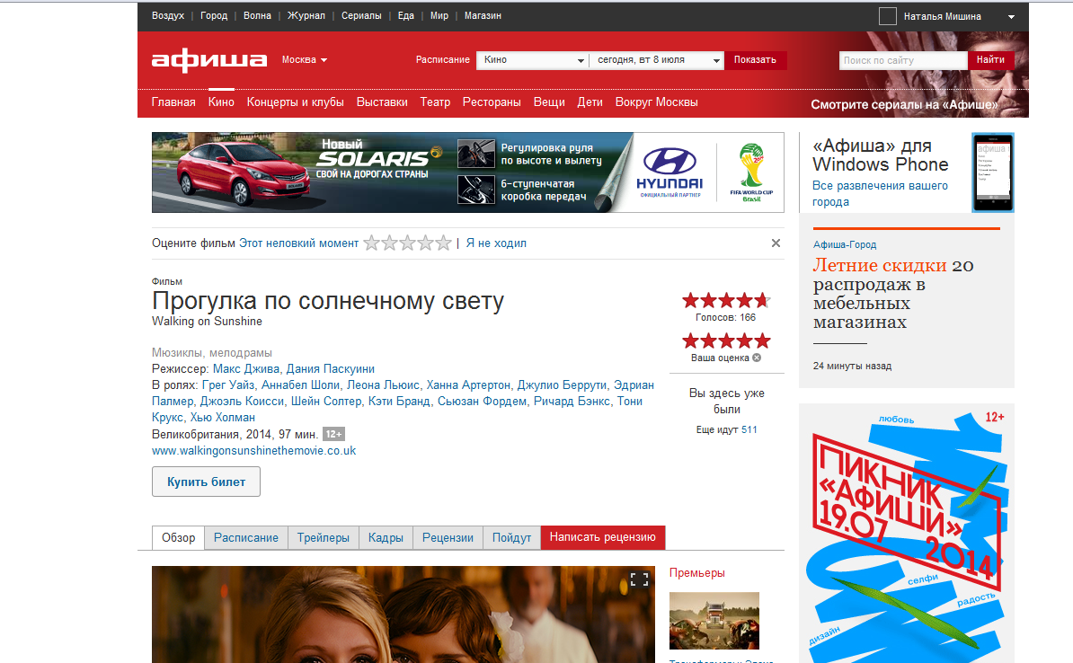
Task: Open the Hyundai Solaris banner ad
Action: point(468,172)
